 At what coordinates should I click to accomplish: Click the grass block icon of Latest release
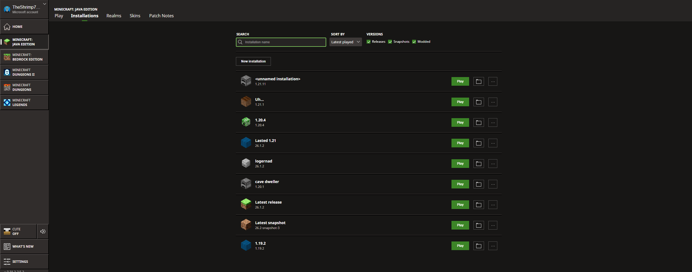[246, 204]
